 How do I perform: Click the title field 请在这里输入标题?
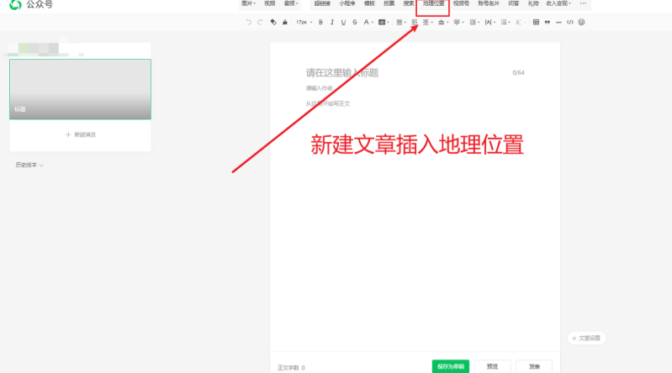(x=342, y=73)
